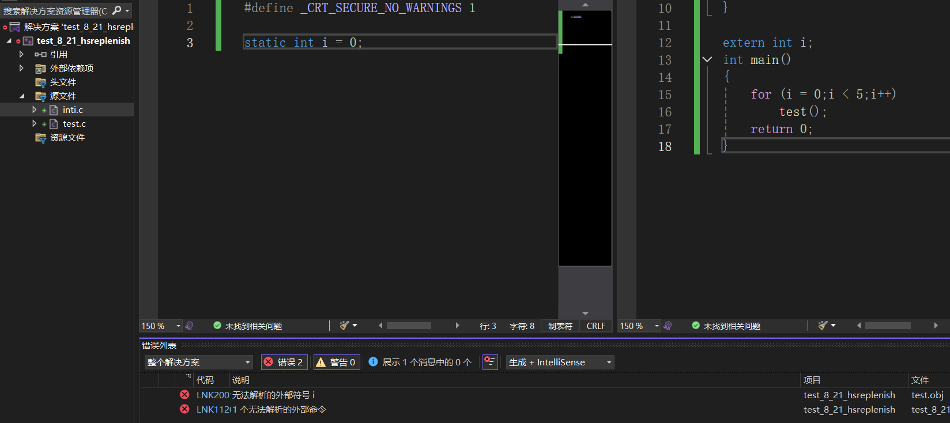
Task: Select the 资源文件 filter folder icon
Action: (40, 138)
